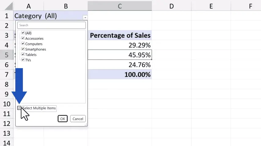Click the 100.00% total cell

(x=120, y=75)
